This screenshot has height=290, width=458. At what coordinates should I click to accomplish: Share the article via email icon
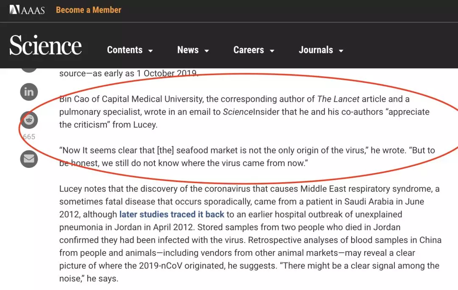29,159
